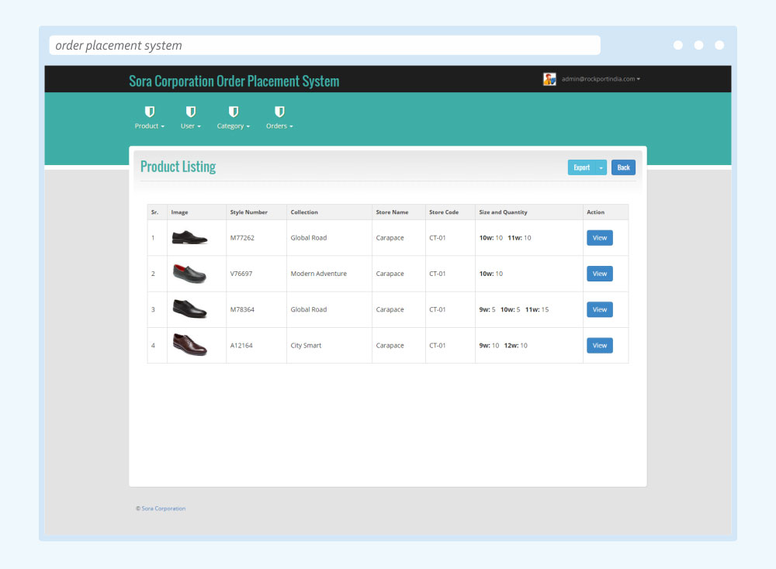
Task: Click Global Road in the M78364 row
Action: 309,309
